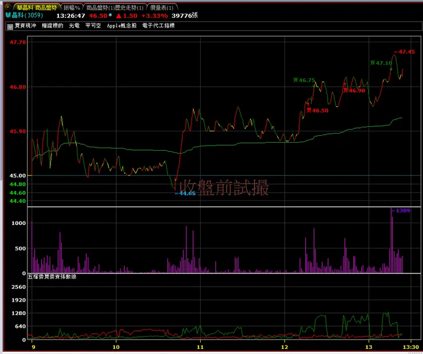Switch to the 價量表(1) tab
The image size is (423, 354).
[x=162, y=7]
